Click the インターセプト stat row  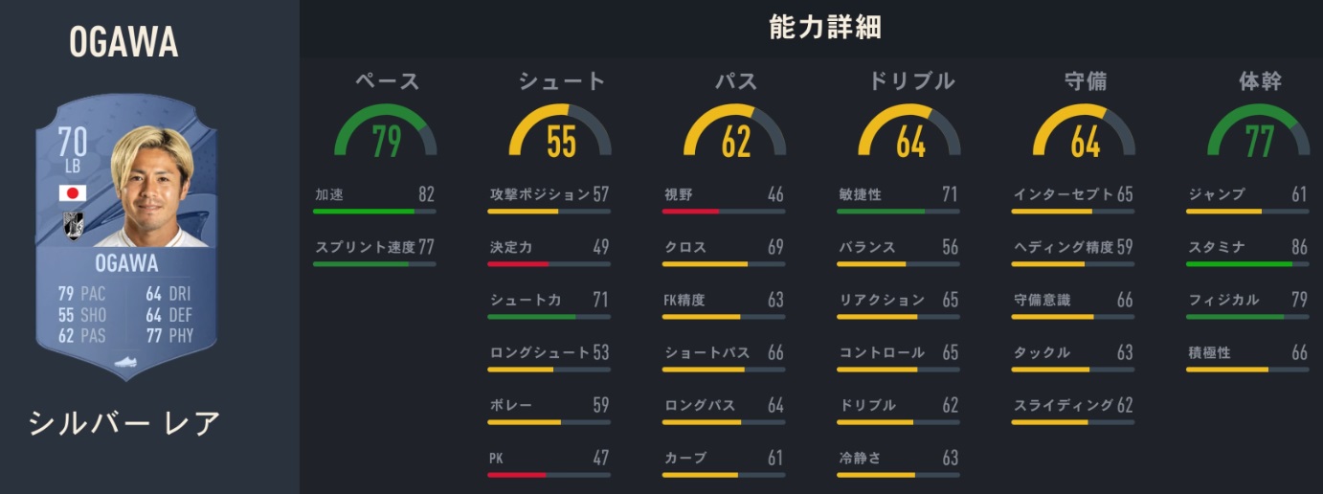coord(1073,195)
